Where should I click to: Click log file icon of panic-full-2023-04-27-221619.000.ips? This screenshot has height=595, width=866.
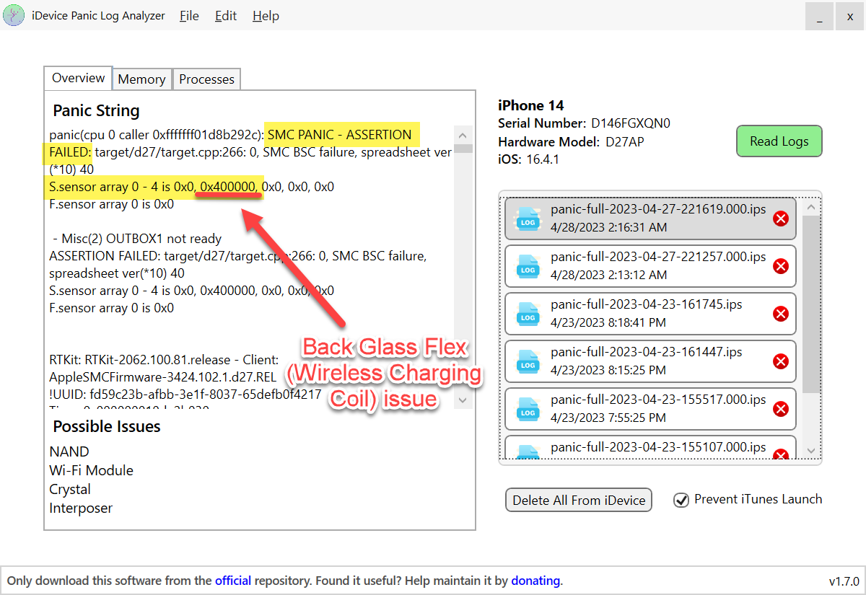[x=528, y=219]
